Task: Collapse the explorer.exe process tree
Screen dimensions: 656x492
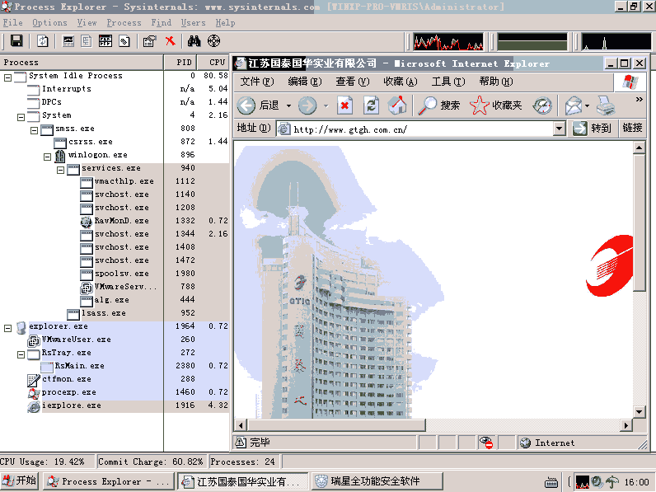Action: (8, 326)
